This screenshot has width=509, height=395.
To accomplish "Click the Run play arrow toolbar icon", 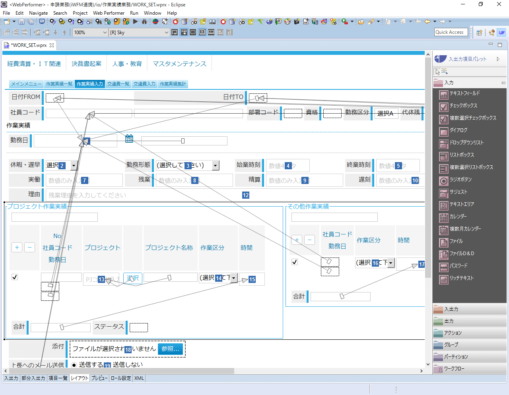I will coord(135,22).
